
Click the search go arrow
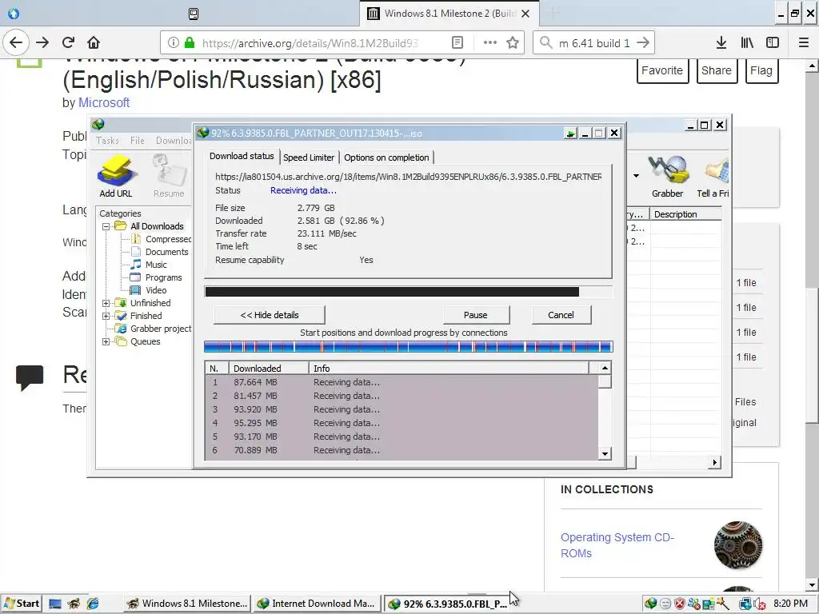coord(643,43)
